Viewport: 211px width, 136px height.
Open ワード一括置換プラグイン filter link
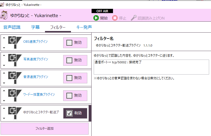39,94
